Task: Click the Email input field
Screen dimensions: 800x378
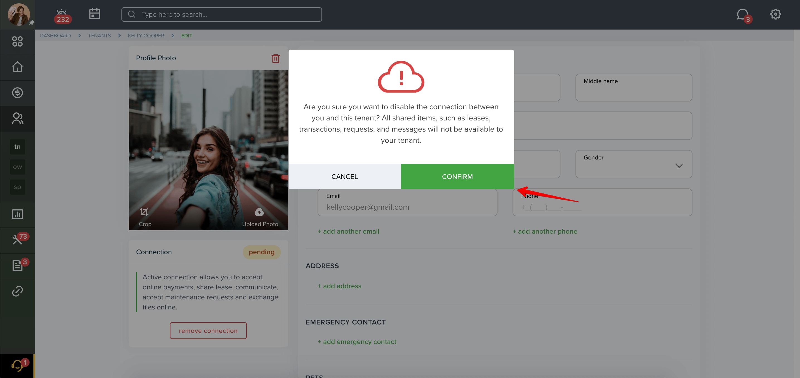Action: tap(407, 202)
